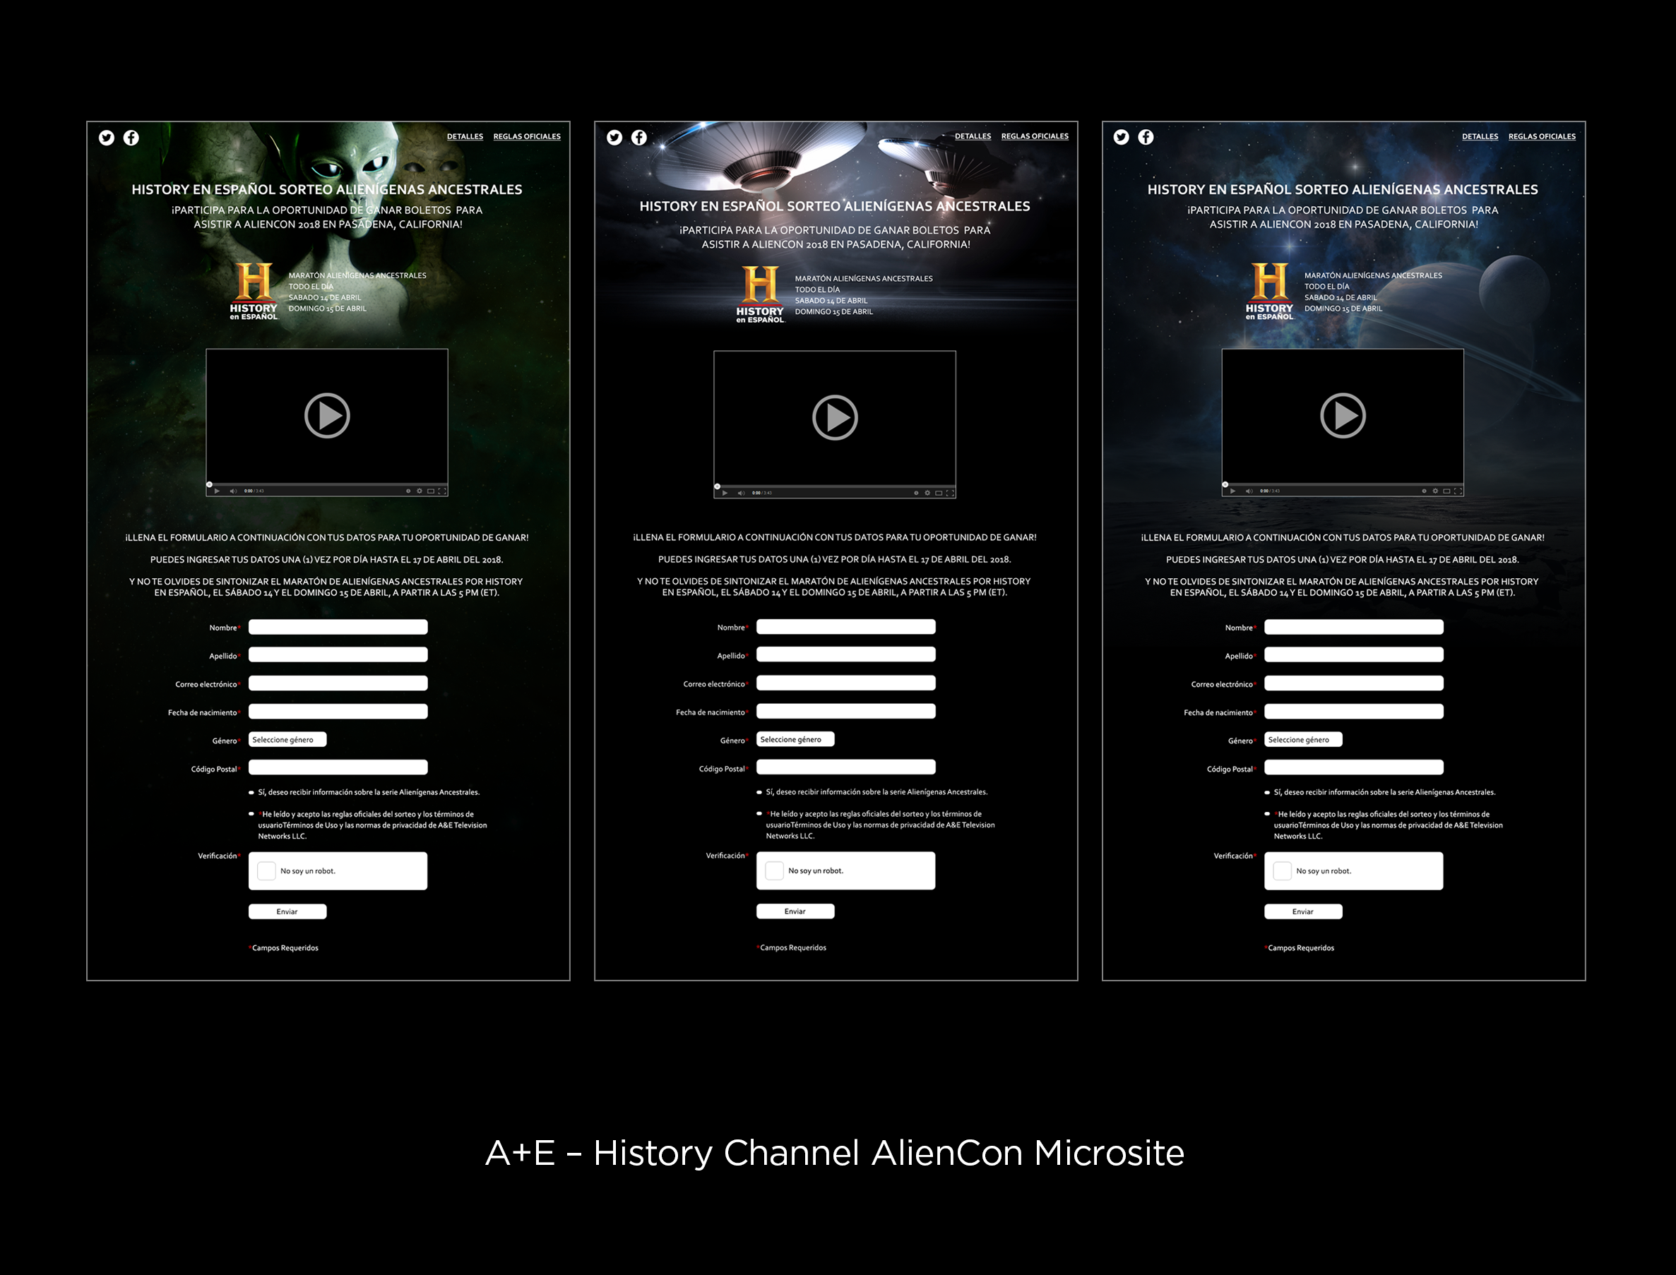The width and height of the screenshot is (1676, 1275).
Task: Click the 'A+E – History Channel AlienCon Microsite' caption
Action: (835, 1153)
